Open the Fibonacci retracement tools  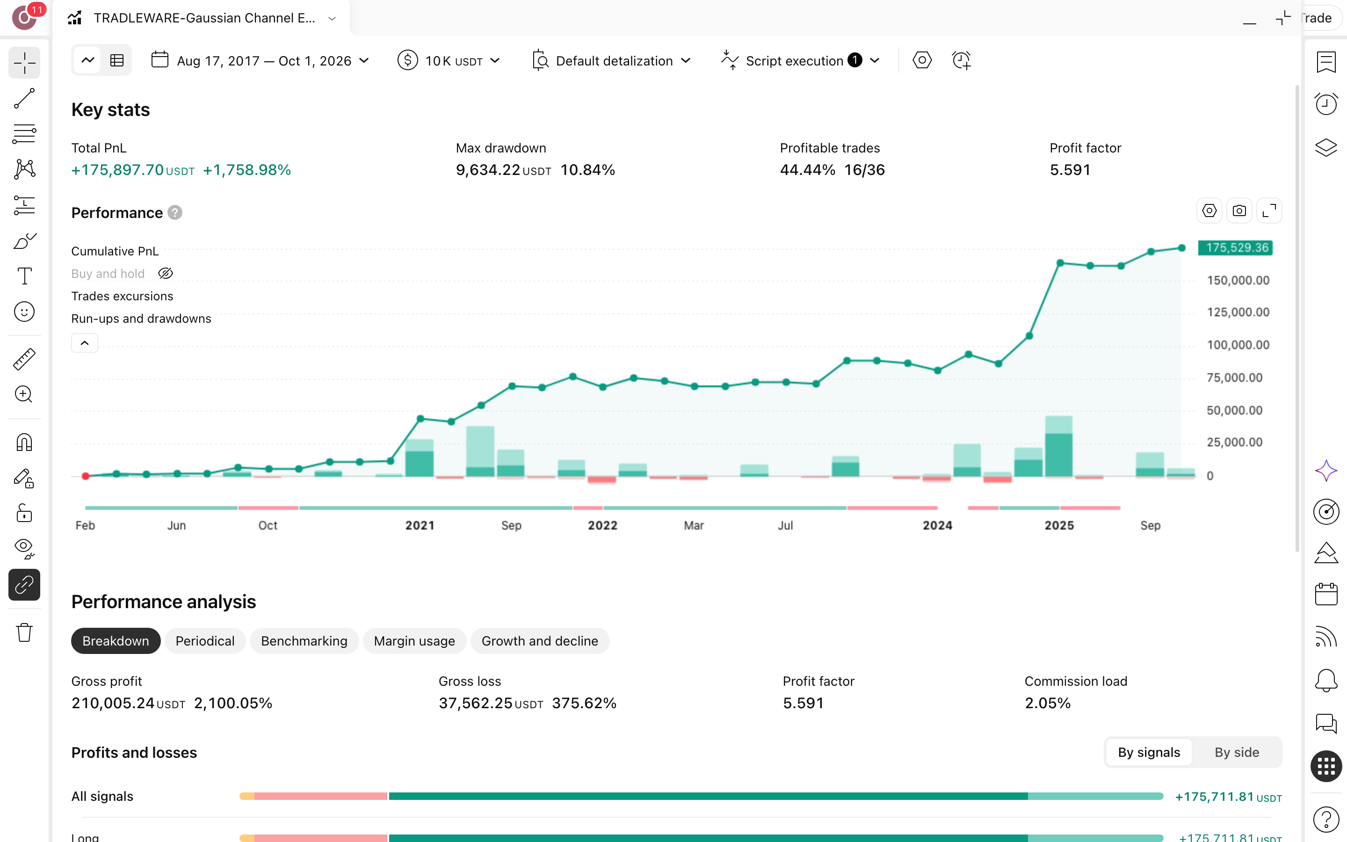(x=24, y=134)
